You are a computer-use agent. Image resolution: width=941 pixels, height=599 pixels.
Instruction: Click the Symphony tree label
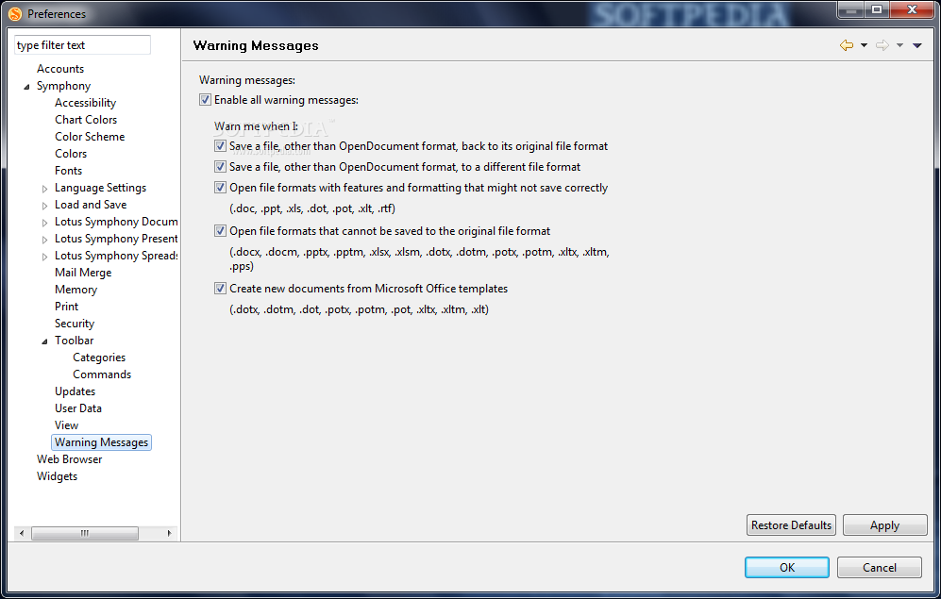(x=63, y=86)
